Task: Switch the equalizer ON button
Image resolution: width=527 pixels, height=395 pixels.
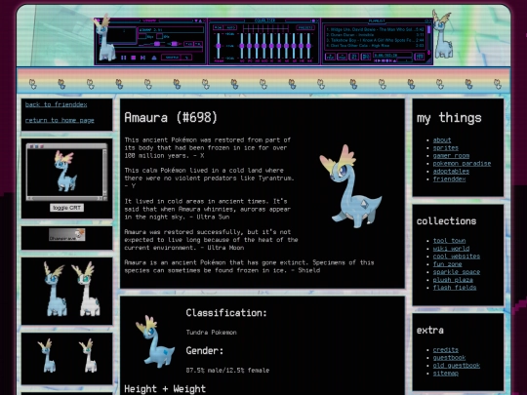Action: point(219,27)
